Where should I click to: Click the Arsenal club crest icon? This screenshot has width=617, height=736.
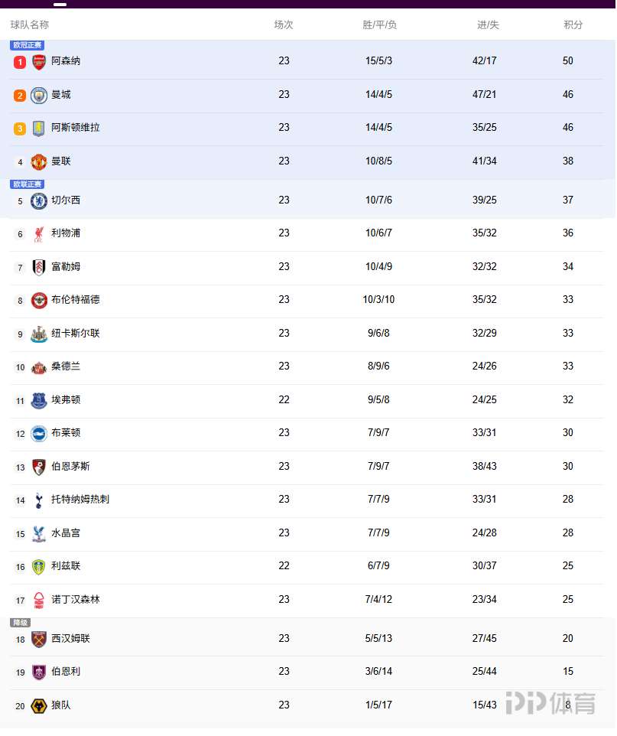click(39, 62)
